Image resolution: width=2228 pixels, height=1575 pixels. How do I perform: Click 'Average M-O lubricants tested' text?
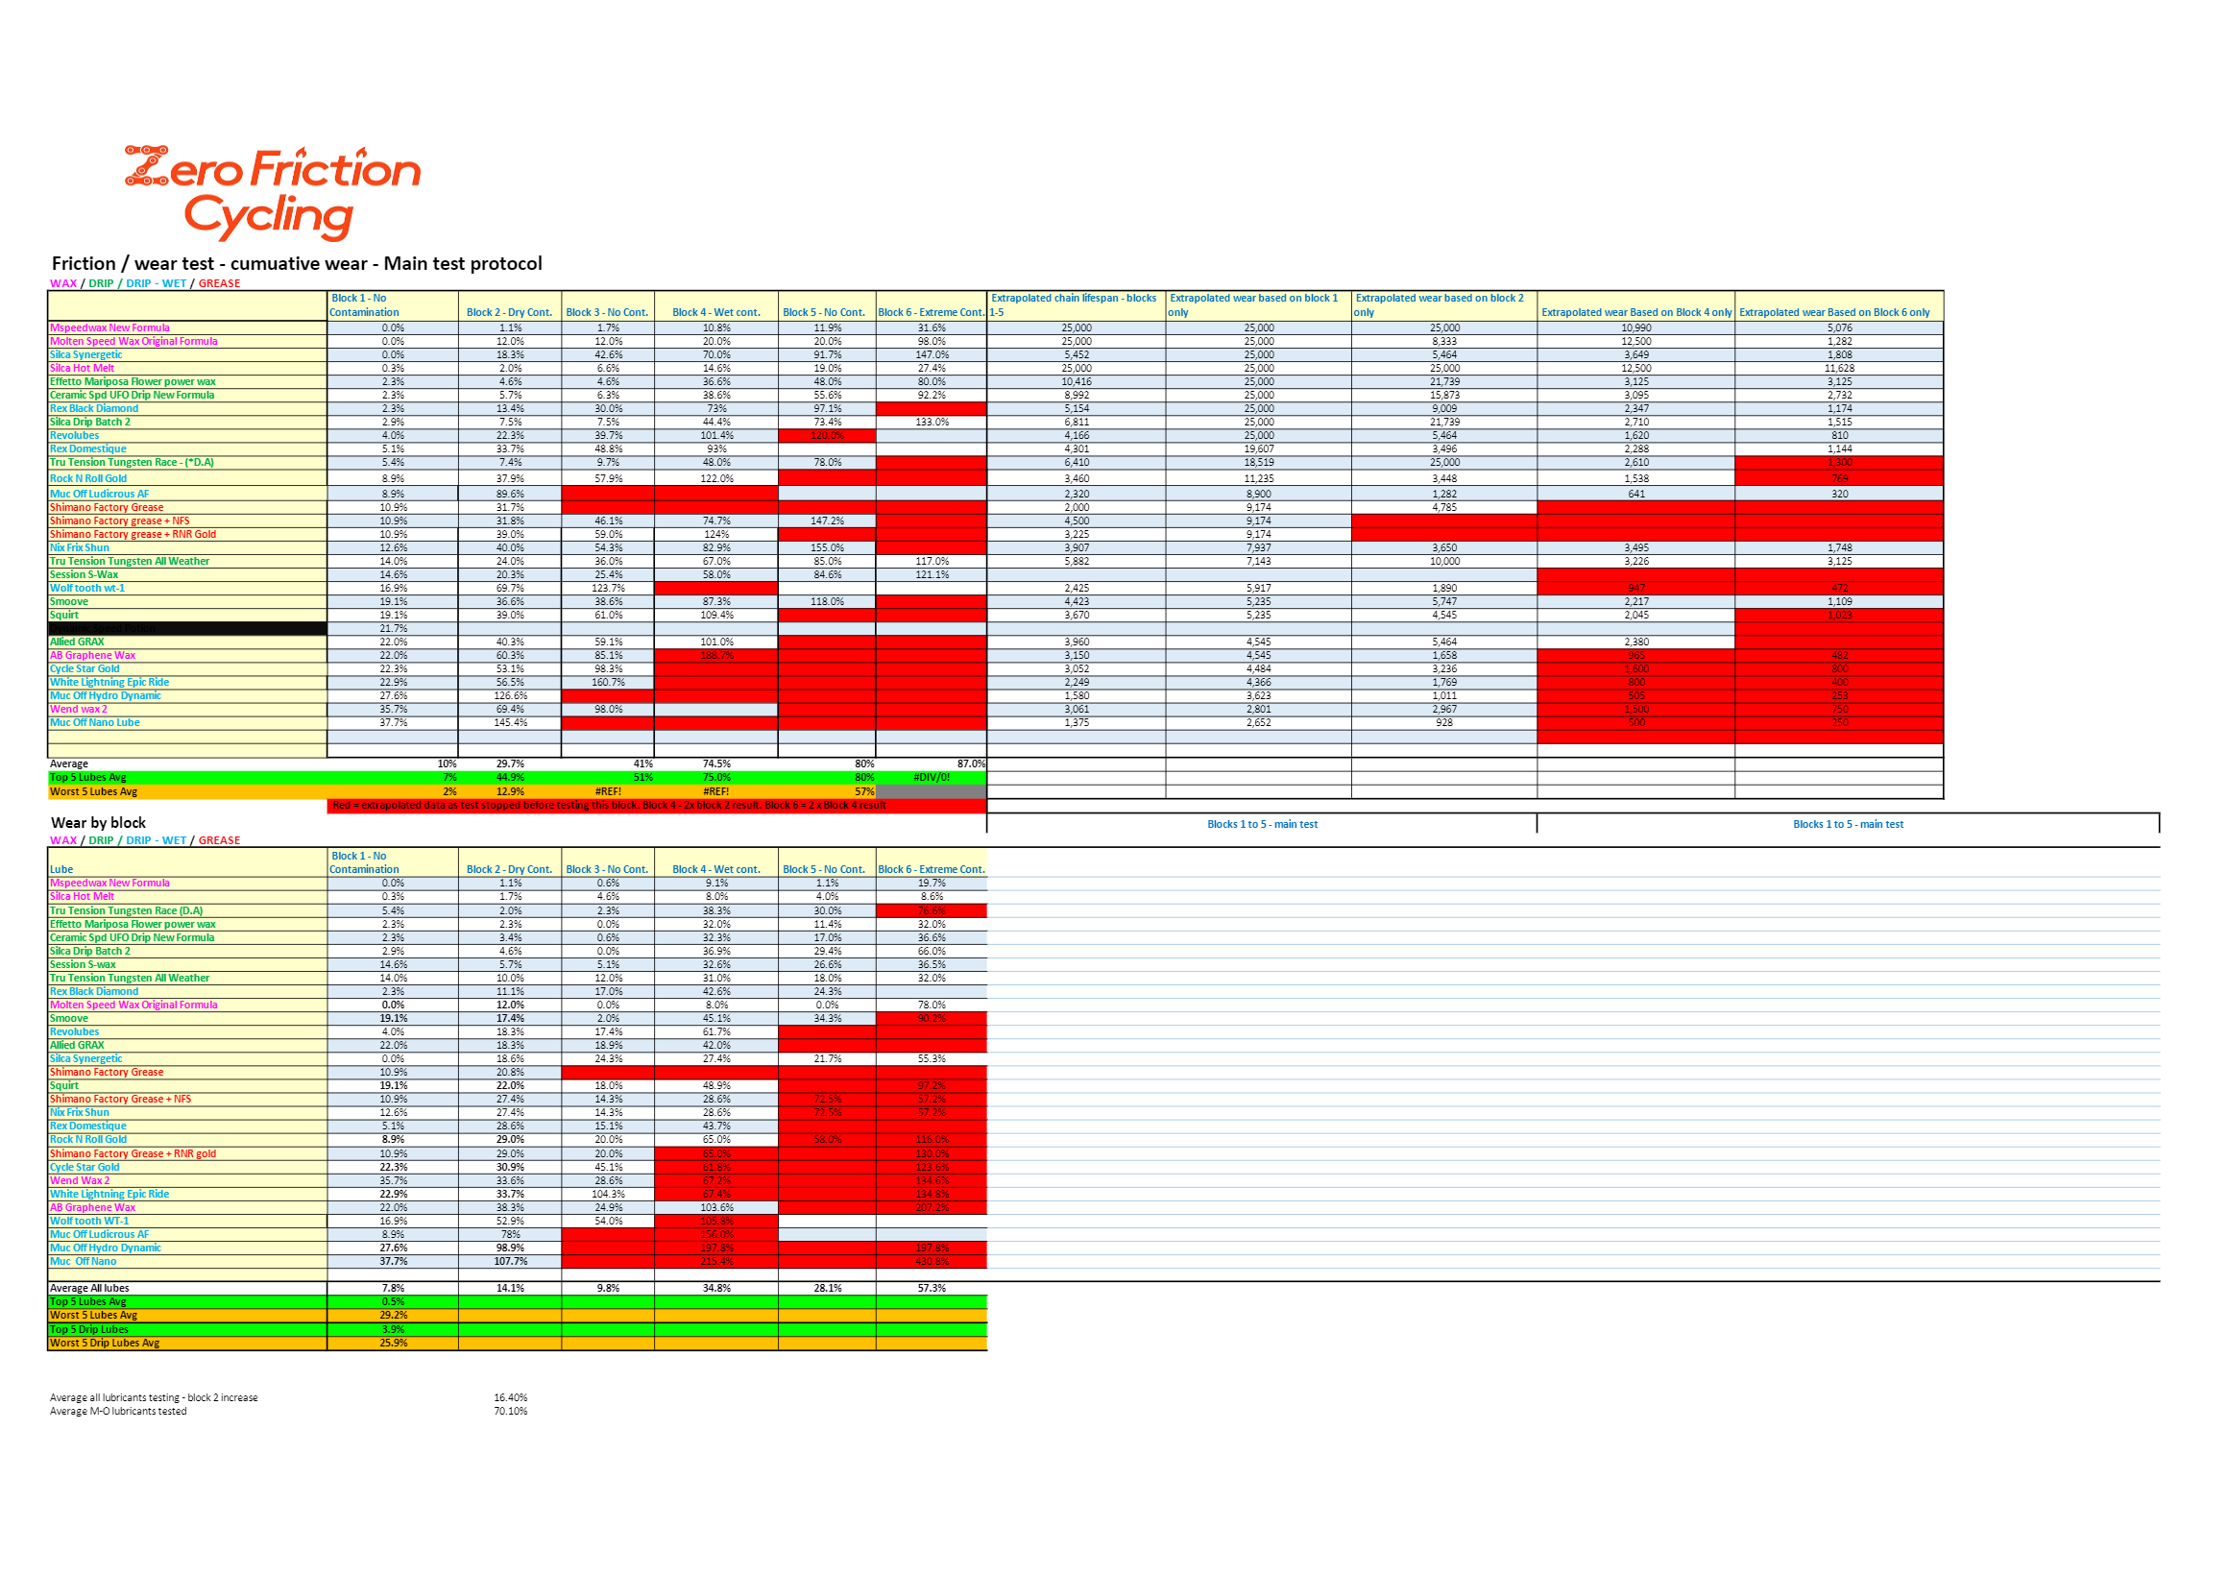click(x=118, y=1411)
